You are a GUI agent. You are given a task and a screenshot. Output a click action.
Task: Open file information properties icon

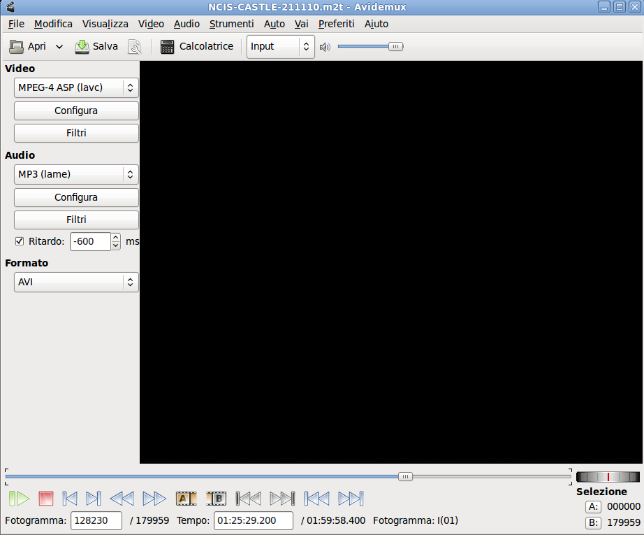tap(134, 46)
